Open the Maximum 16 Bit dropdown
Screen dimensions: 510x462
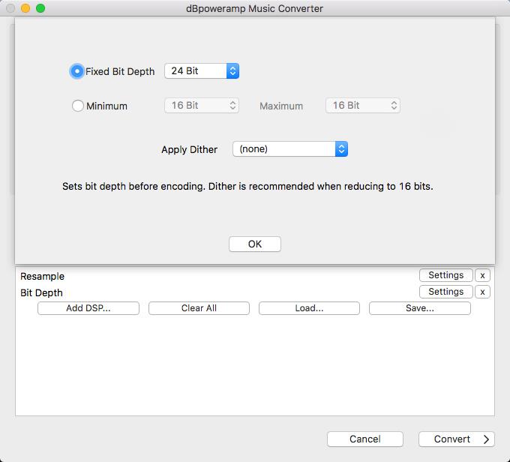click(363, 106)
